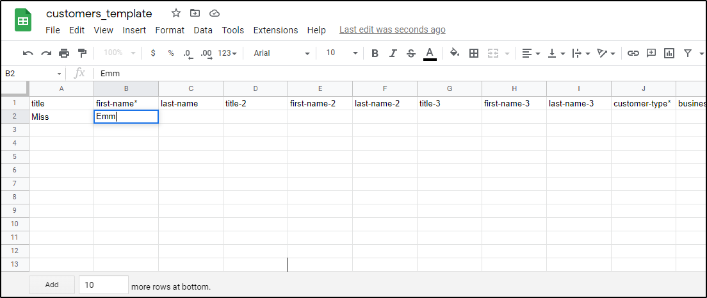This screenshot has height=298, width=707.
Task: Open font size 10 dropdown
Action: (341, 53)
